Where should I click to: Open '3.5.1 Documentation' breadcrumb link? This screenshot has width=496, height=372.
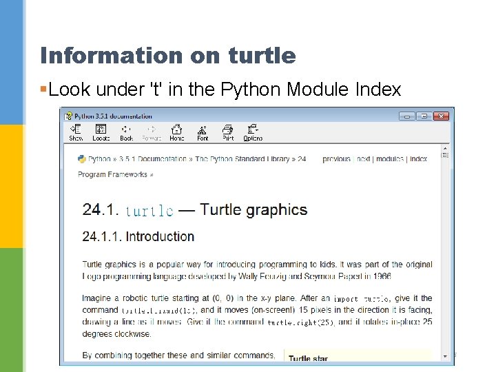click(153, 159)
